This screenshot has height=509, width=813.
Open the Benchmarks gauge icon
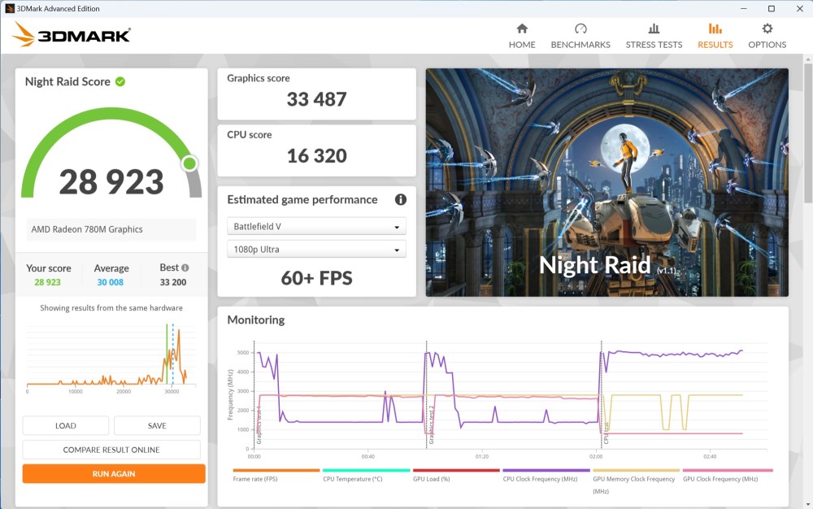[x=580, y=29]
